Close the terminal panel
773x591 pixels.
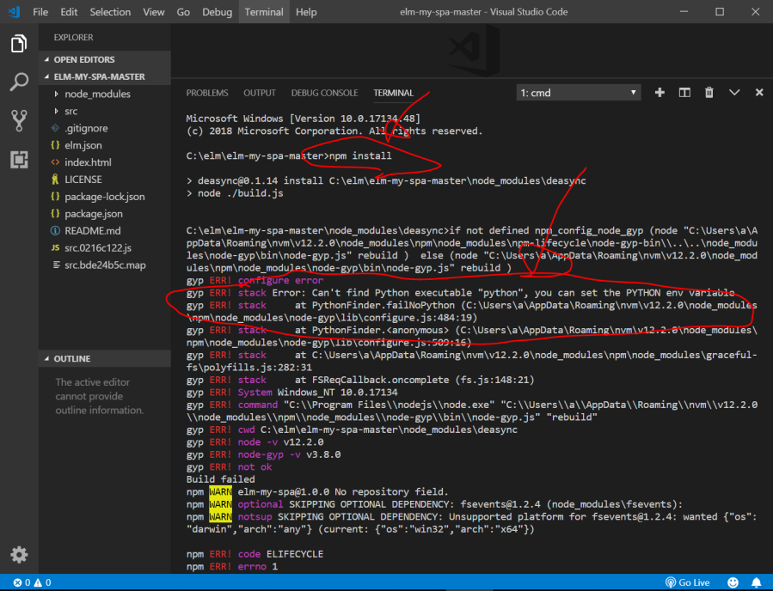click(759, 93)
